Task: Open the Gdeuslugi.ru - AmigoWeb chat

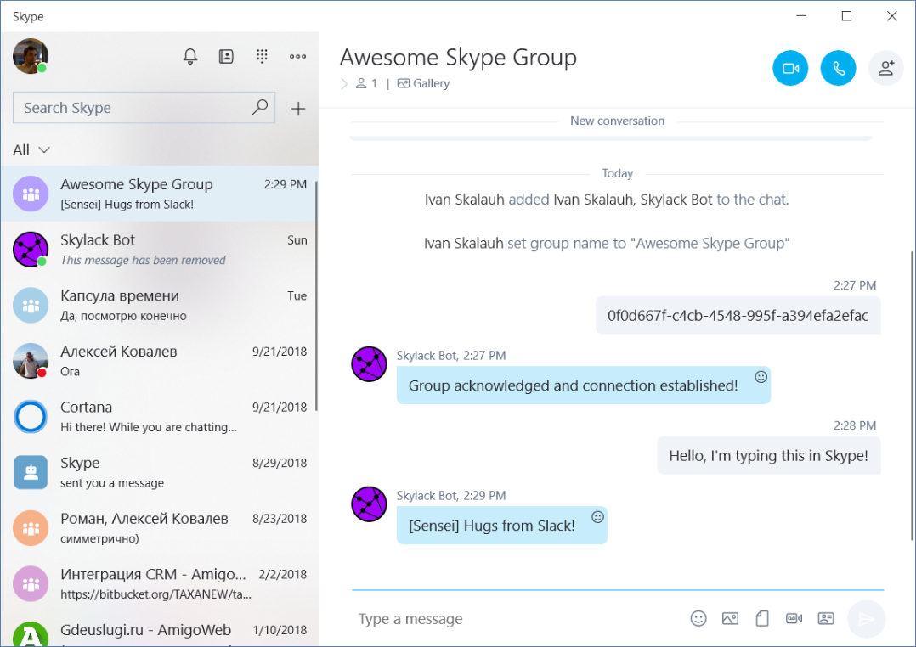Action: pos(160,631)
